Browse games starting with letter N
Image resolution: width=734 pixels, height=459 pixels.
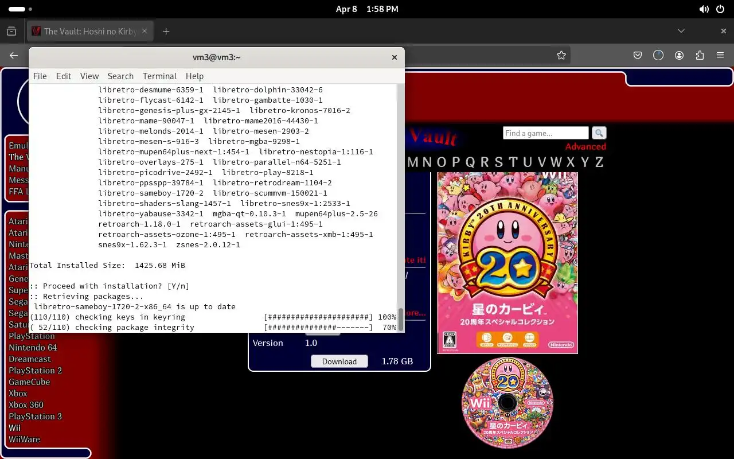click(427, 162)
